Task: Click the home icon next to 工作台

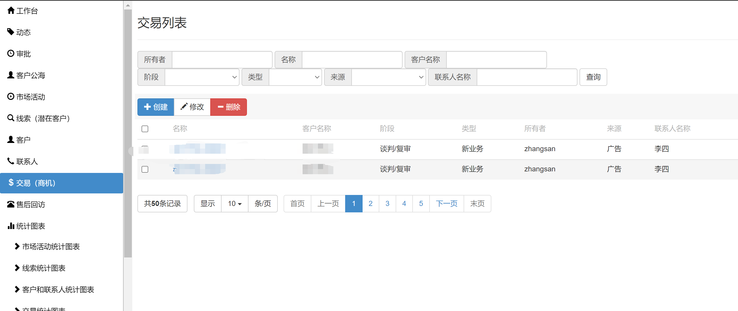Action: [x=11, y=11]
